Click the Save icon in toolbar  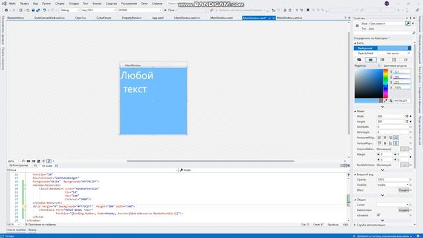(33, 11)
